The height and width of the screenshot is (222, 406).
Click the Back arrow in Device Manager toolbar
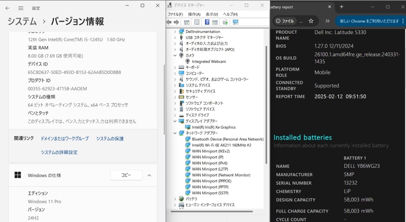[x=170, y=22]
